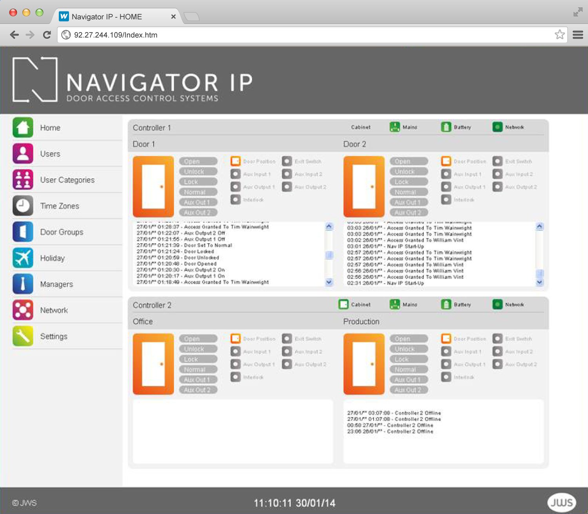
Task: Trigger Aux Out 1 for Door 1
Action: point(198,202)
